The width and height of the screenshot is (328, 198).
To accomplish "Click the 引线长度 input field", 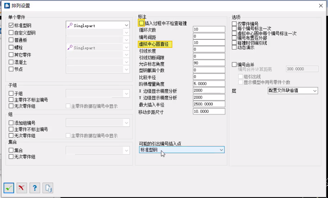I will point(209,49).
